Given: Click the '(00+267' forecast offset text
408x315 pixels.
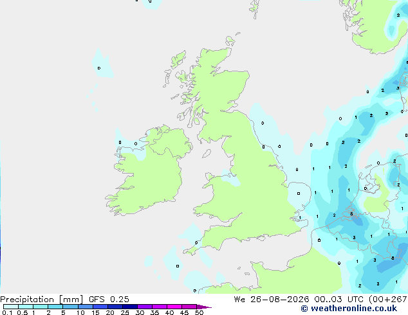Looking at the screenshot, I should tap(388, 300).
